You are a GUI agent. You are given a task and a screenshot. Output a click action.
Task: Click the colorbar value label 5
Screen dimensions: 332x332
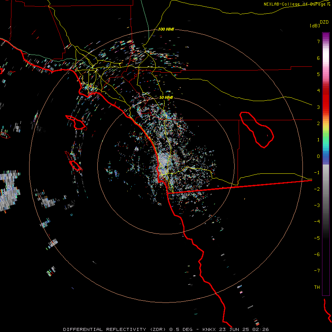(x=318, y=74)
